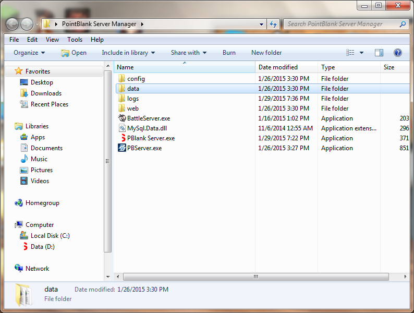Click the Open toolbar button
Screen dimensions: 414x313
pyautogui.click(x=74, y=53)
